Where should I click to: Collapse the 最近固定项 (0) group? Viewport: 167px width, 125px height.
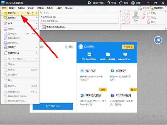coord(41,17)
